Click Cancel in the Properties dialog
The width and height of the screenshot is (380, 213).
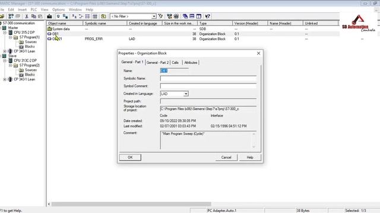(x=226, y=157)
